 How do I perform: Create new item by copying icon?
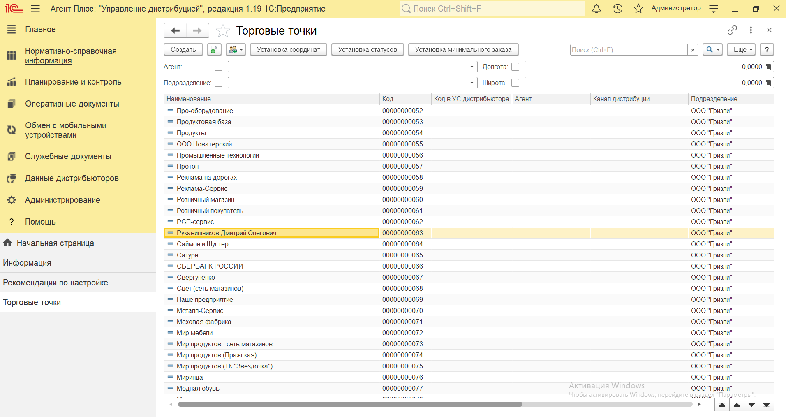(214, 50)
